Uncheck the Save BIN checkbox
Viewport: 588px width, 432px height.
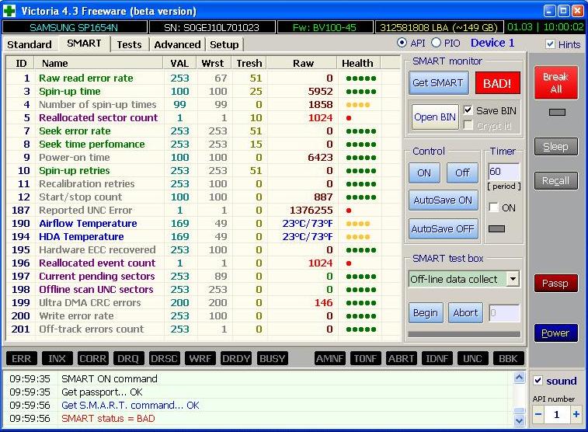(468, 110)
